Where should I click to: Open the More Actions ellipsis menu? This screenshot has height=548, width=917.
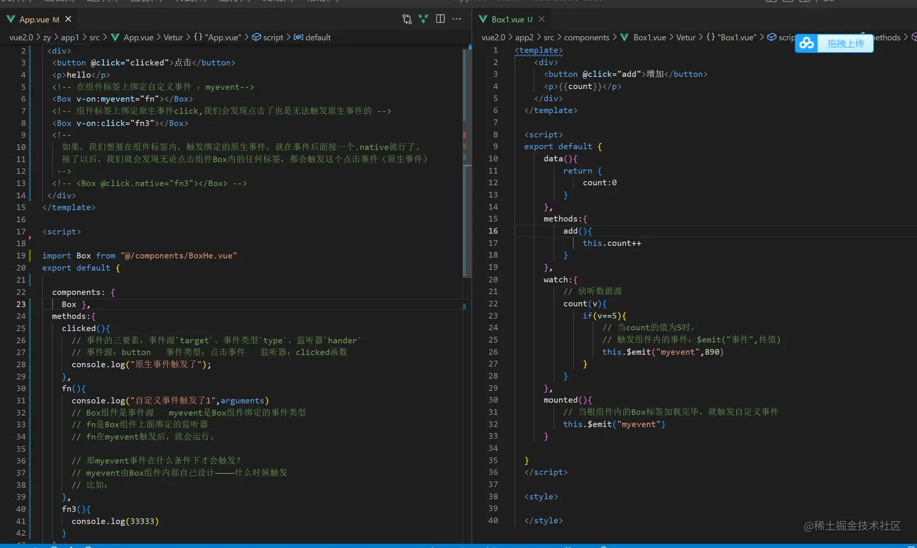pos(457,19)
